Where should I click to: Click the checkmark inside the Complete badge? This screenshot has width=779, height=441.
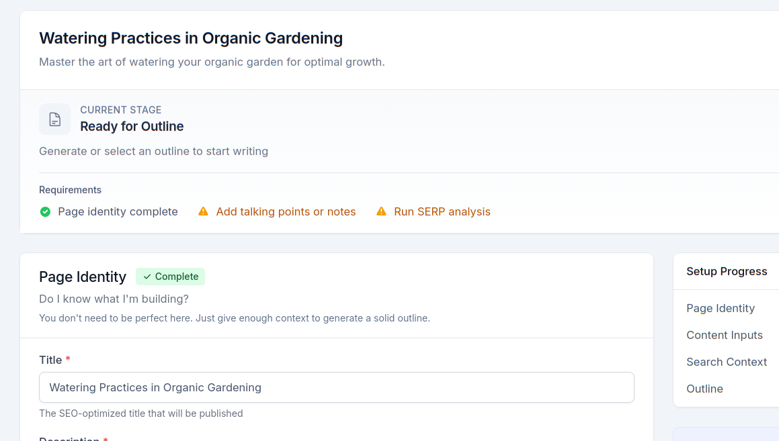147,277
